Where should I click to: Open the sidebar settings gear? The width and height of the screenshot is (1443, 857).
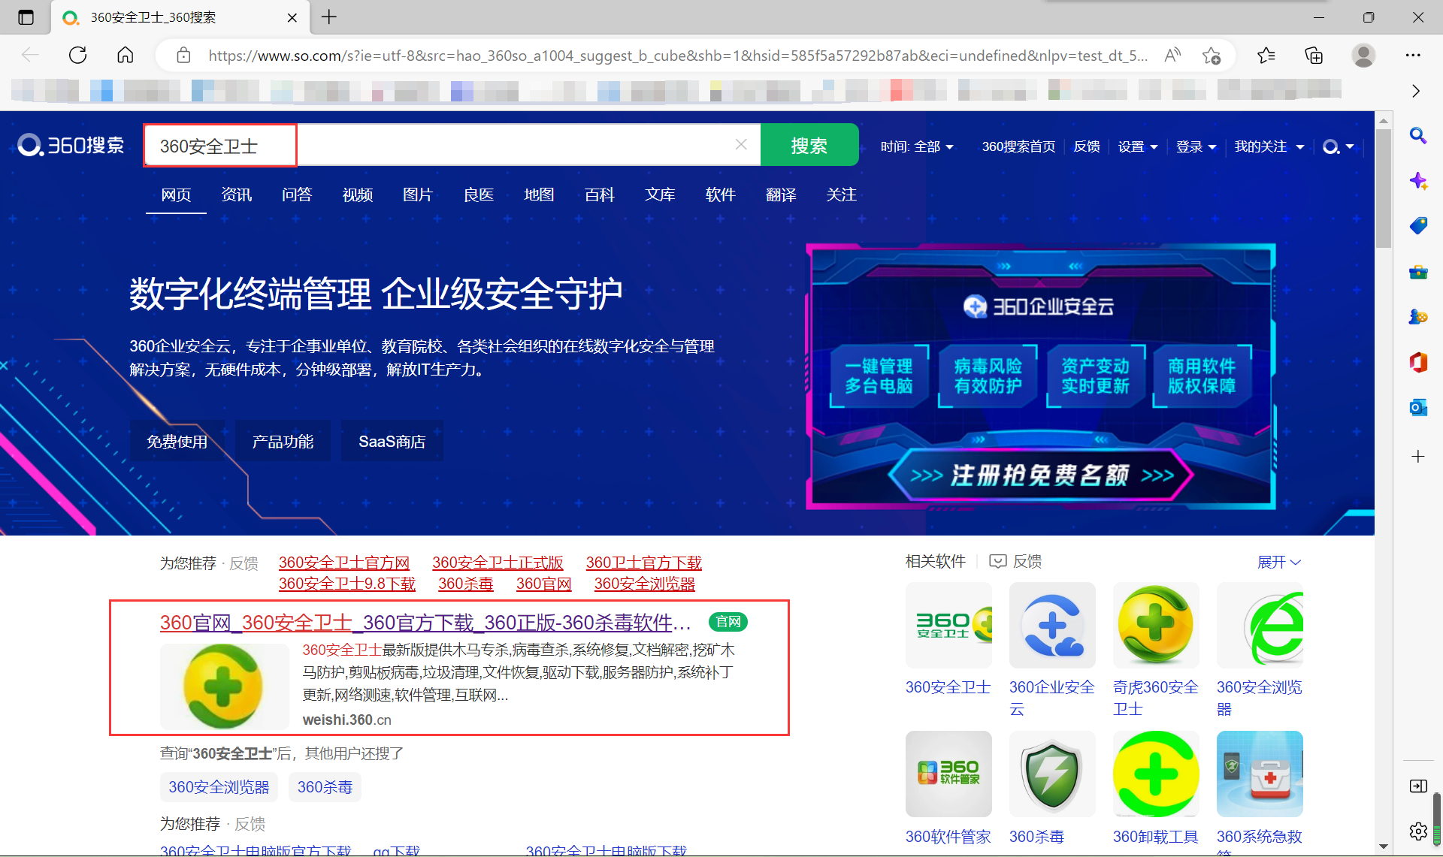coord(1418,831)
